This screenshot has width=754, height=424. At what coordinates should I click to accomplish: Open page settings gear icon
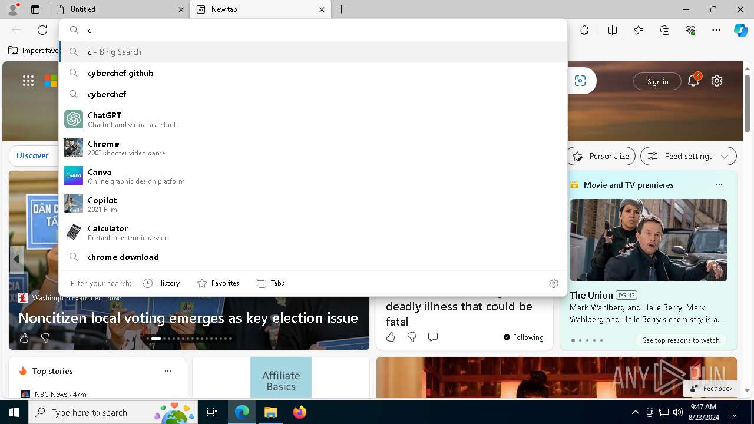click(x=717, y=81)
